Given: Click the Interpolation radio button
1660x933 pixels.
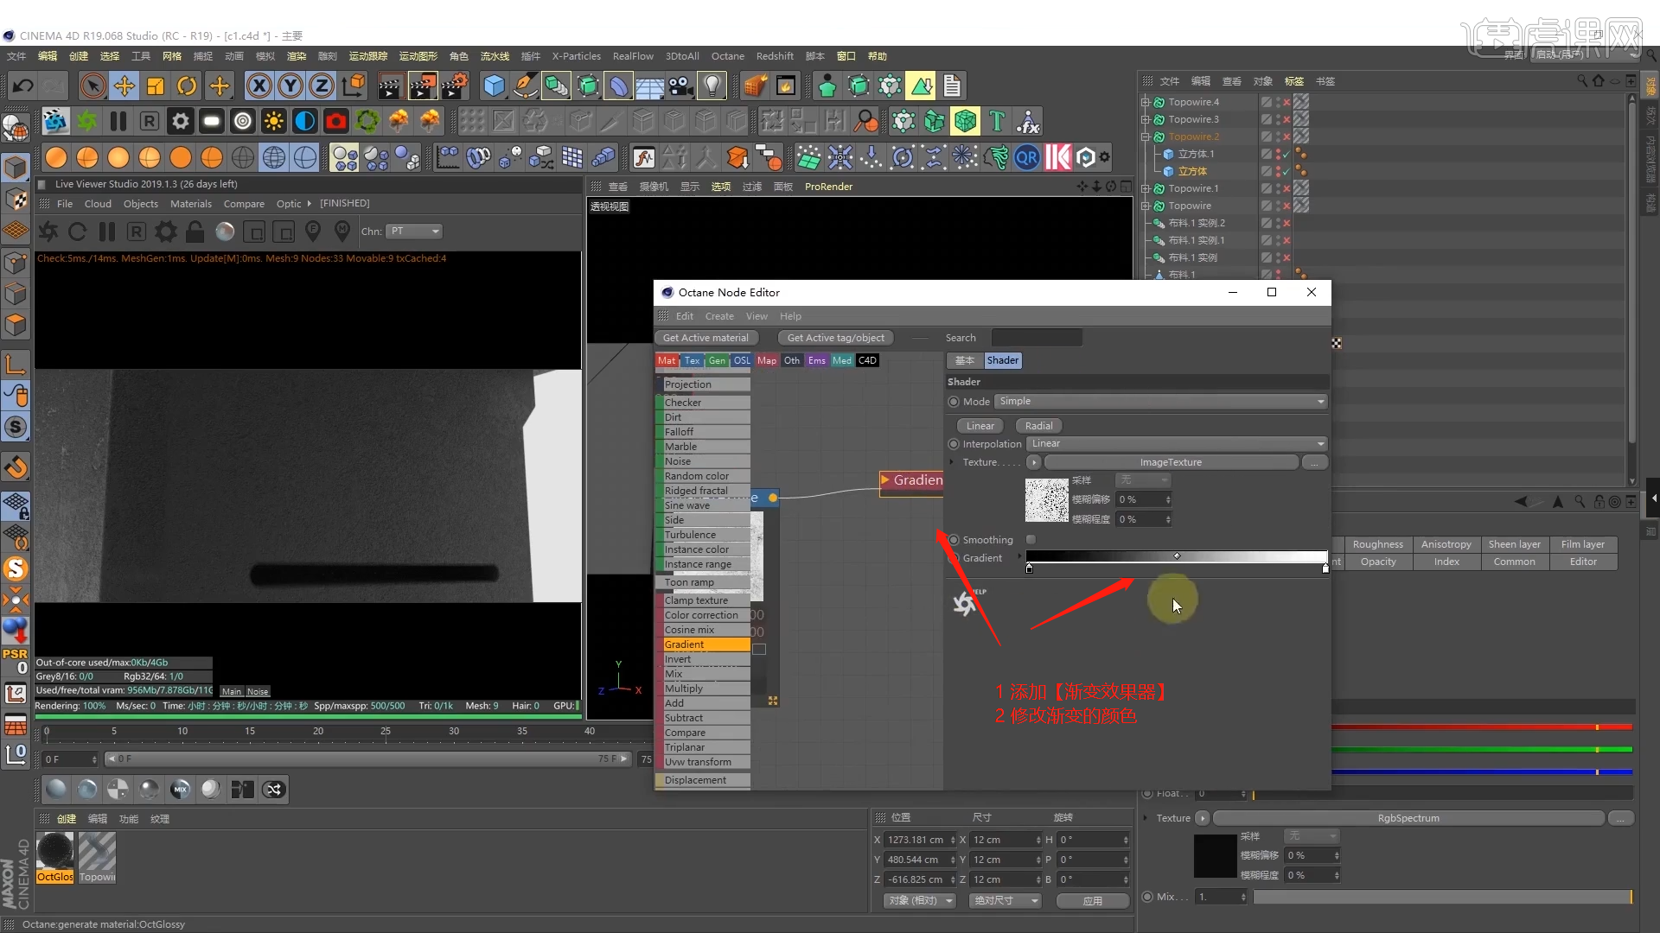Looking at the screenshot, I should [x=954, y=444].
